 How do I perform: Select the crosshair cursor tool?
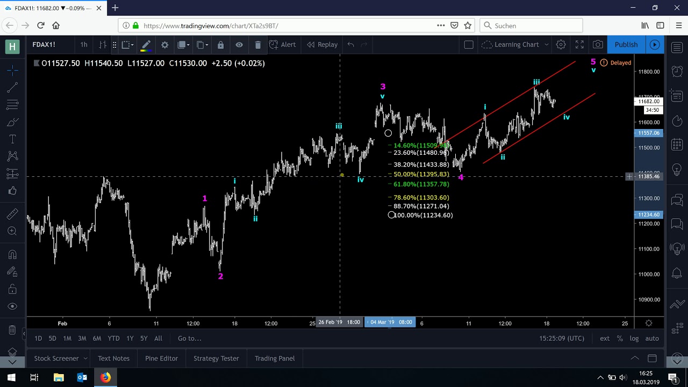point(12,70)
